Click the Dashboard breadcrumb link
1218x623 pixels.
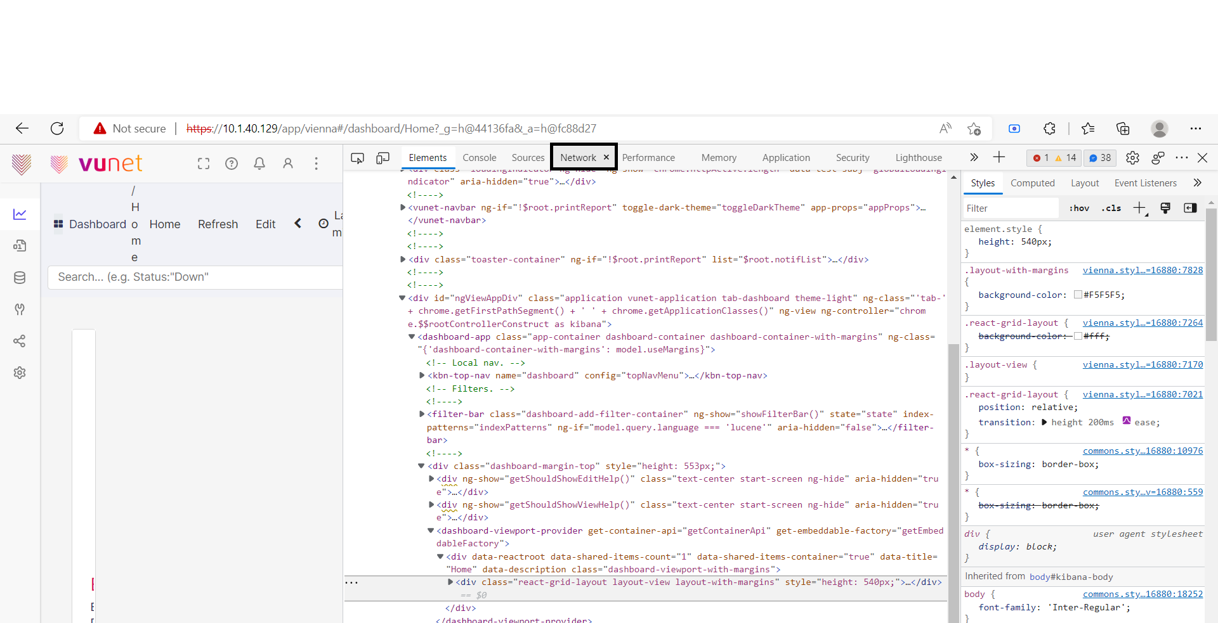[97, 224]
